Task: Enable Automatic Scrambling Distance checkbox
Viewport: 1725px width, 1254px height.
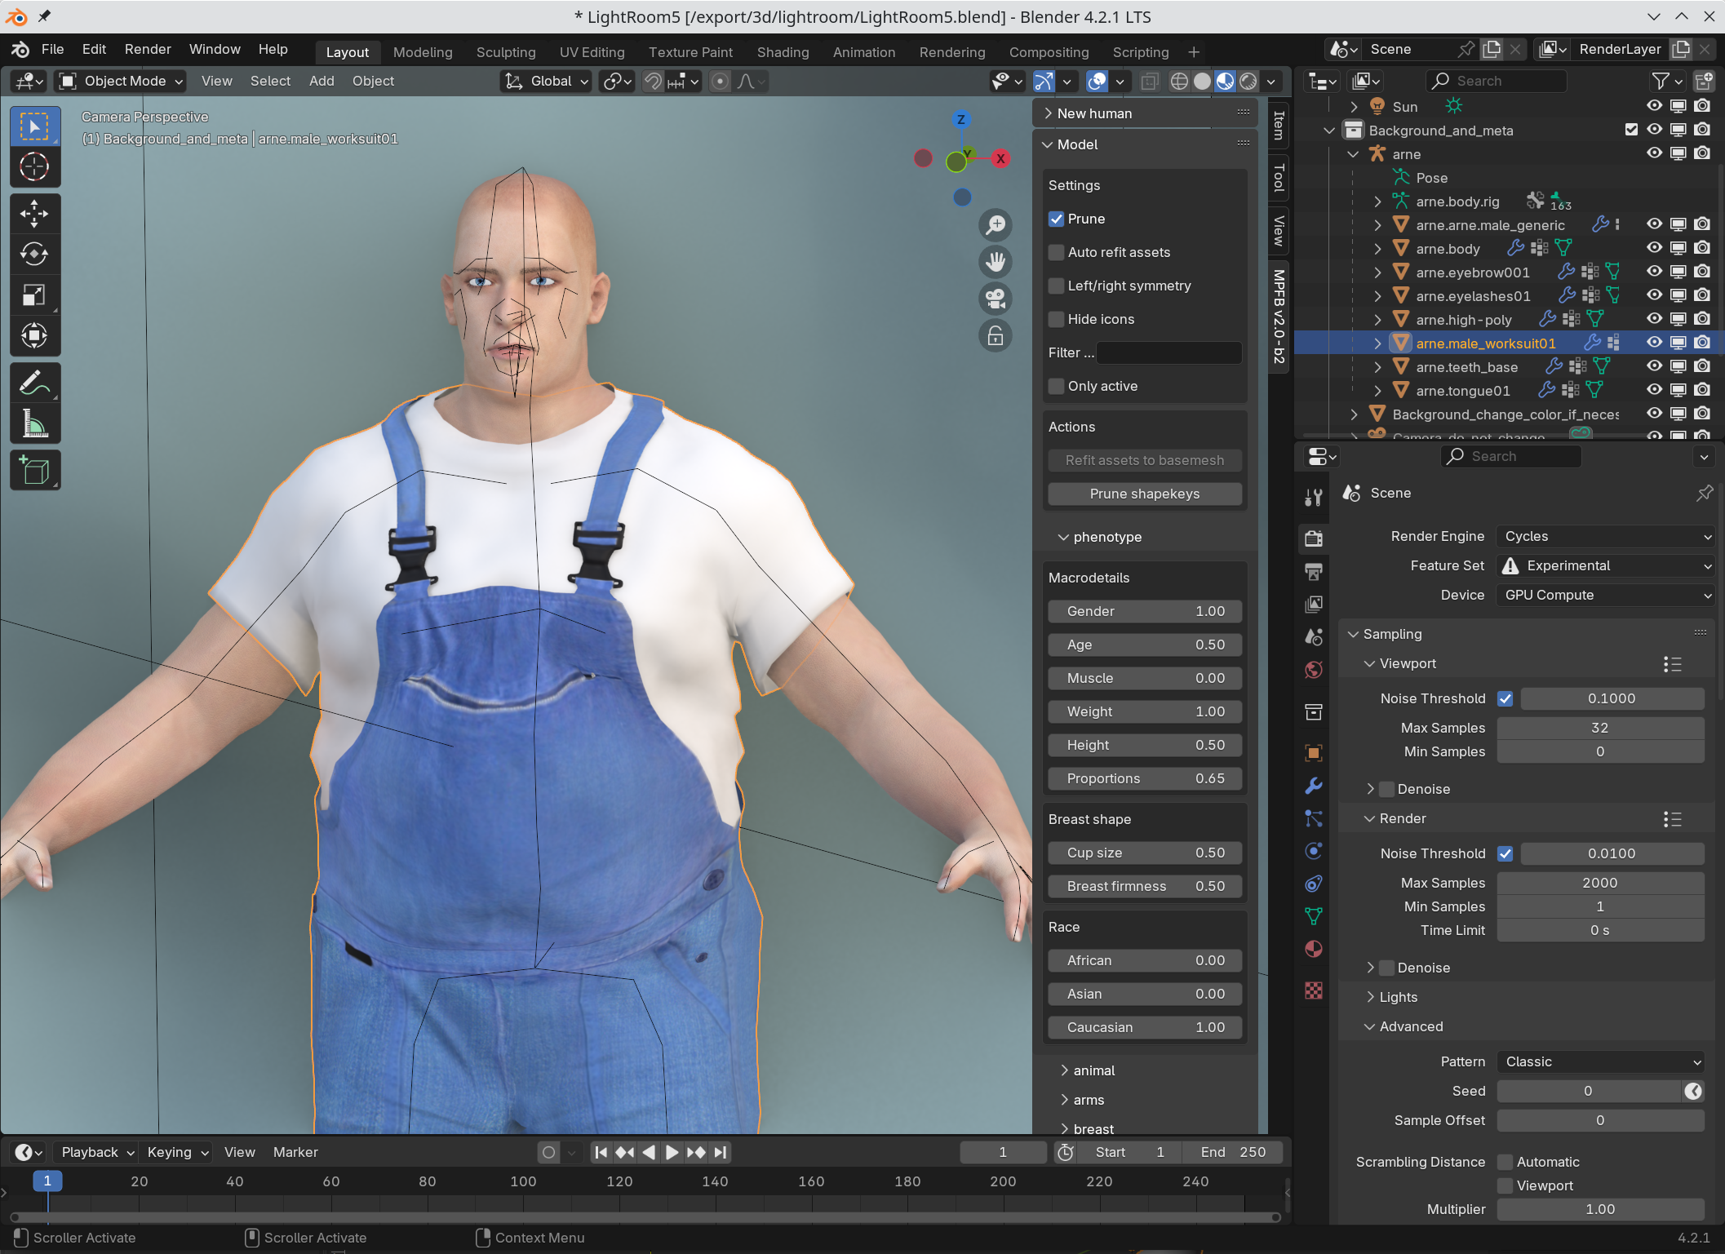Action: [x=1505, y=1162]
